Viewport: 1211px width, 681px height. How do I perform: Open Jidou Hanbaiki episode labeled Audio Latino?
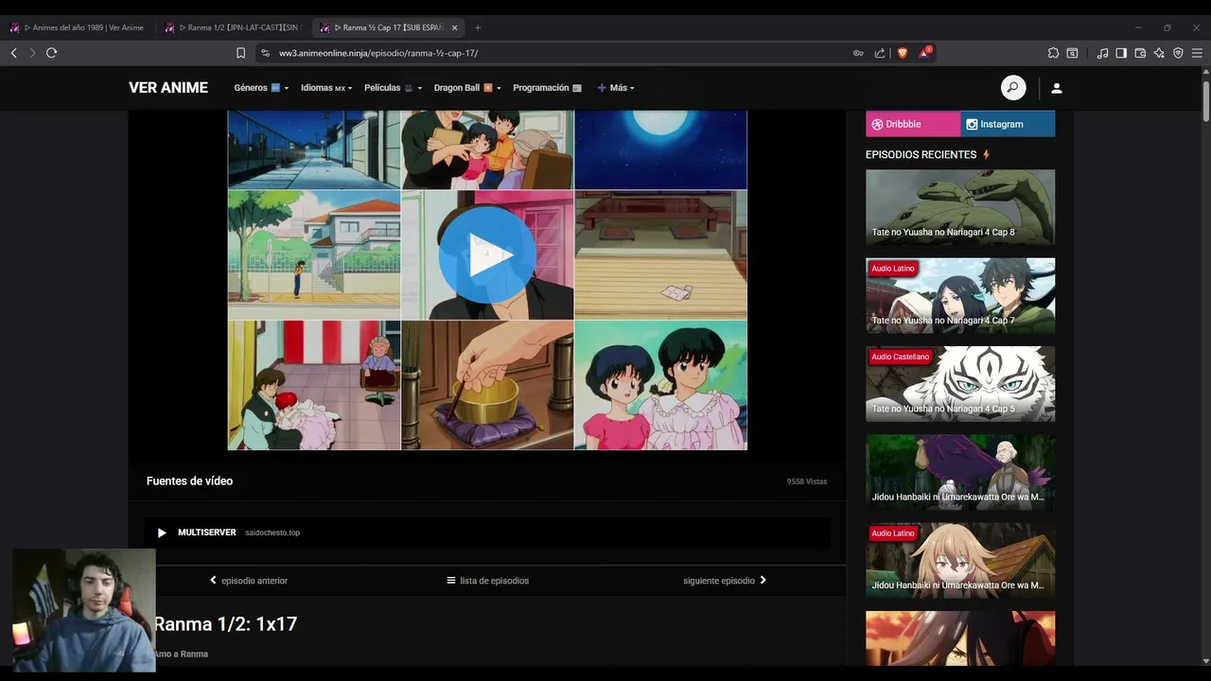[x=960, y=560]
